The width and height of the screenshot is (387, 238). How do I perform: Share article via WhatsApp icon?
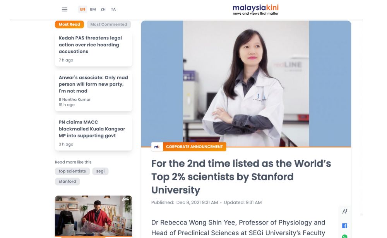tap(344, 236)
